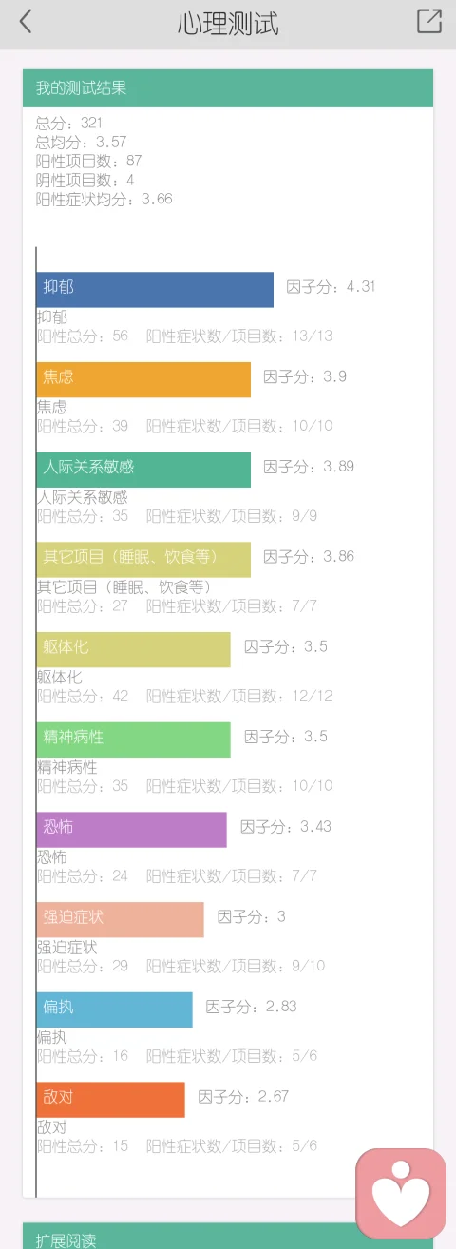The width and height of the screenshot is (456, 1249).
Task: Tap the 强迫症状 bar
Action: pos(120,919)
